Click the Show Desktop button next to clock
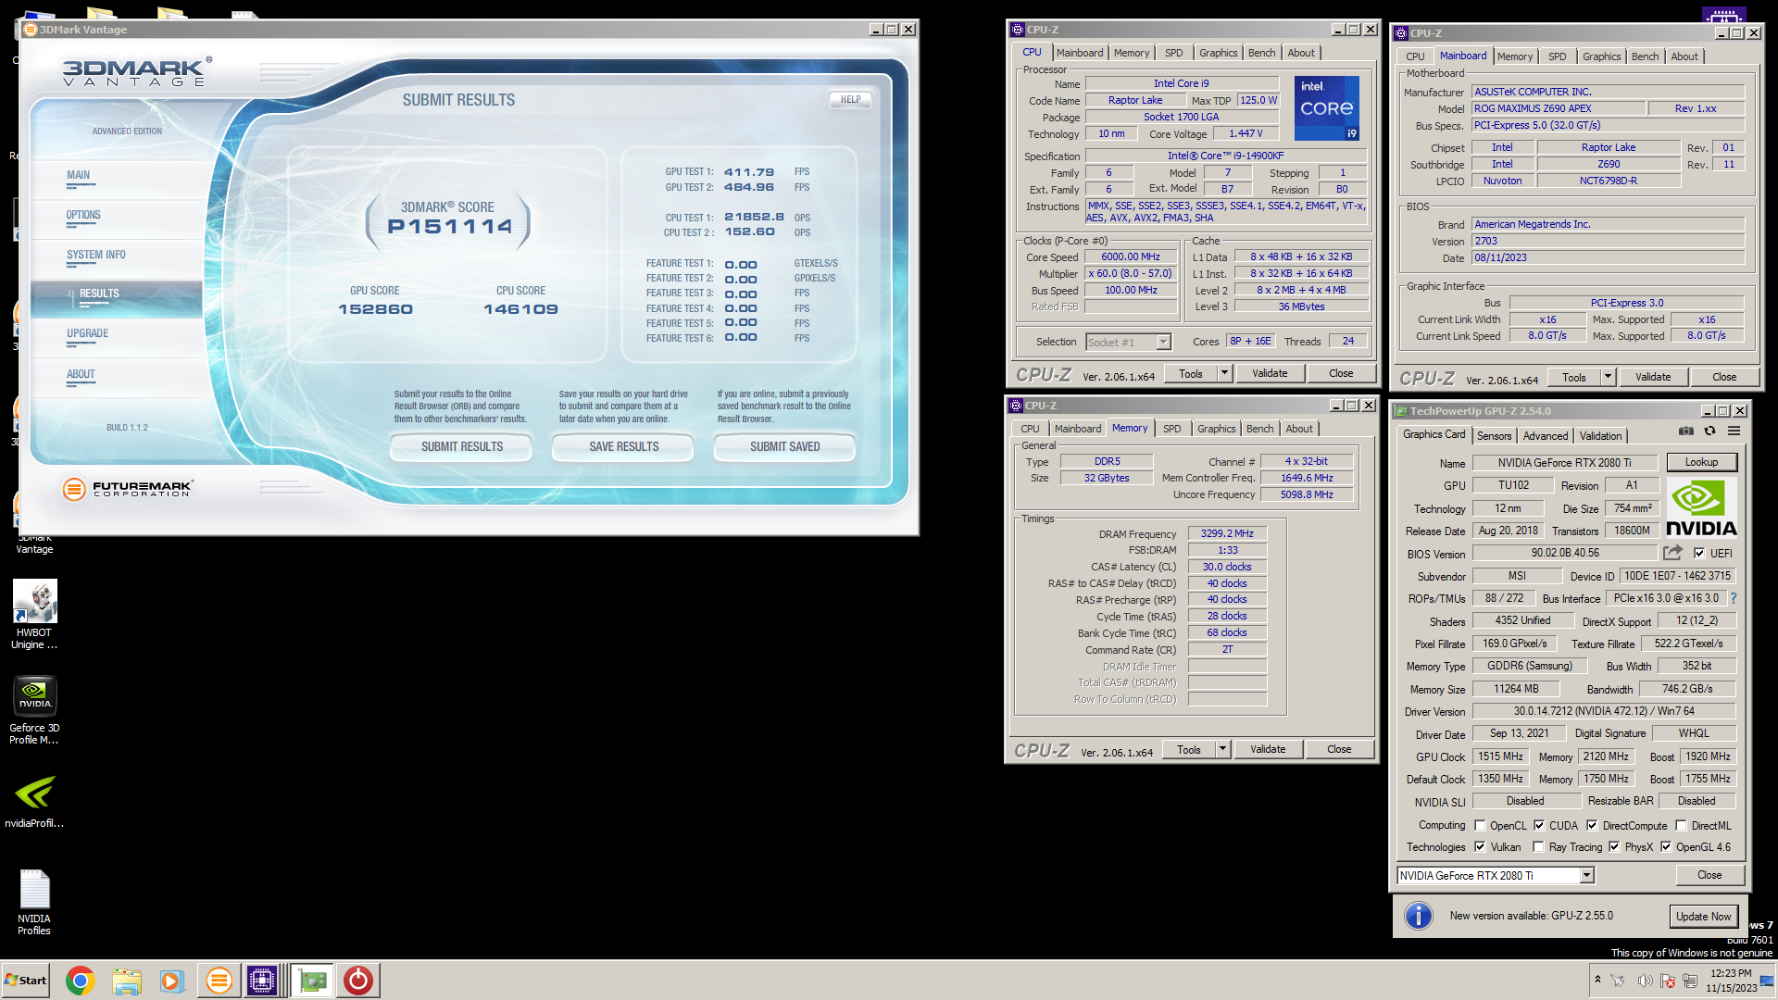The height and width of the screenshot is (1000, 1778). click(x=1769, y=981)
